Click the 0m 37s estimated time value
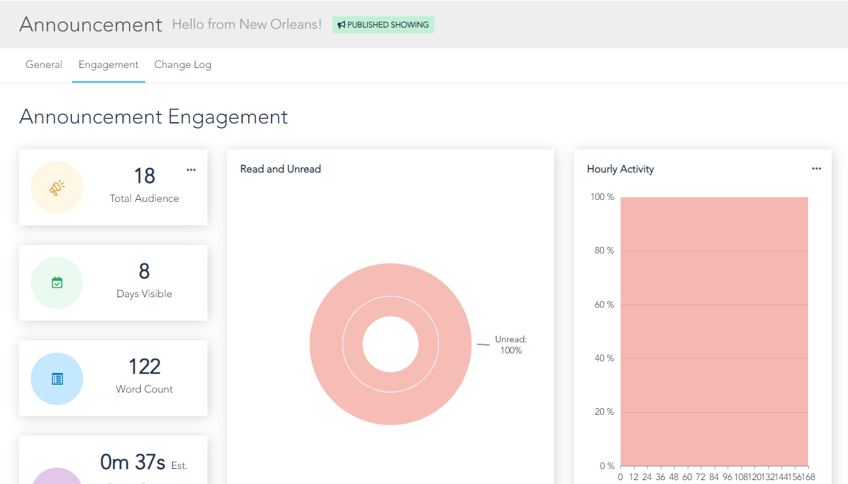Screen dimensions: 848x484 pos(133,462)
